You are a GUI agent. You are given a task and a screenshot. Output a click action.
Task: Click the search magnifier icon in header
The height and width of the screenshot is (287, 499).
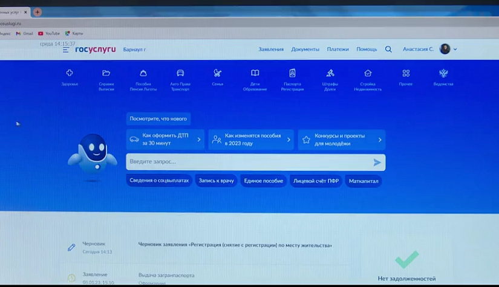point(388,50)
